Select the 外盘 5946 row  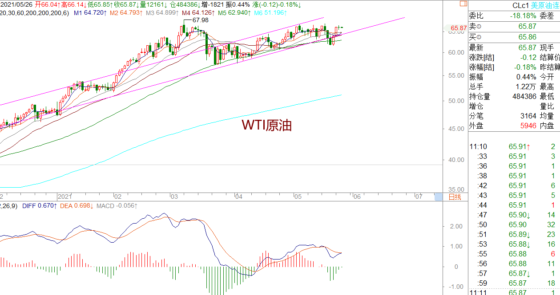coord(514,126)
